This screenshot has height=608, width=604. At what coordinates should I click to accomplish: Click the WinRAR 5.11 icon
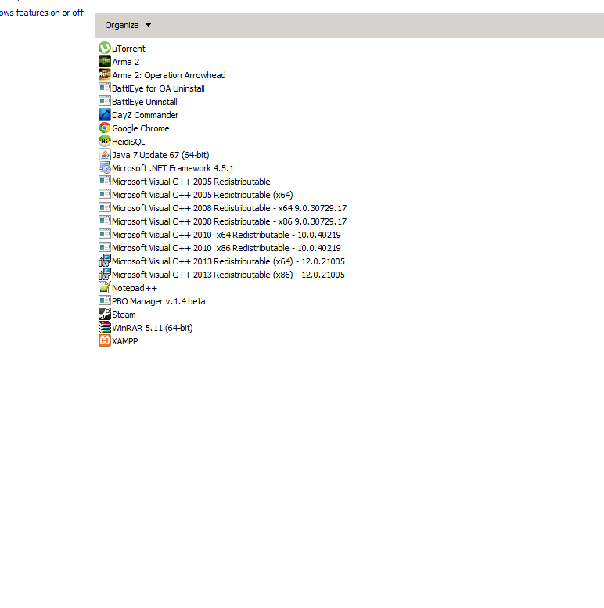105,327
